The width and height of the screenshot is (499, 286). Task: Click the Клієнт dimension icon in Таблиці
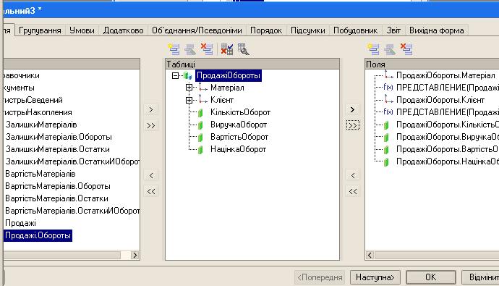tap(202, 99)
